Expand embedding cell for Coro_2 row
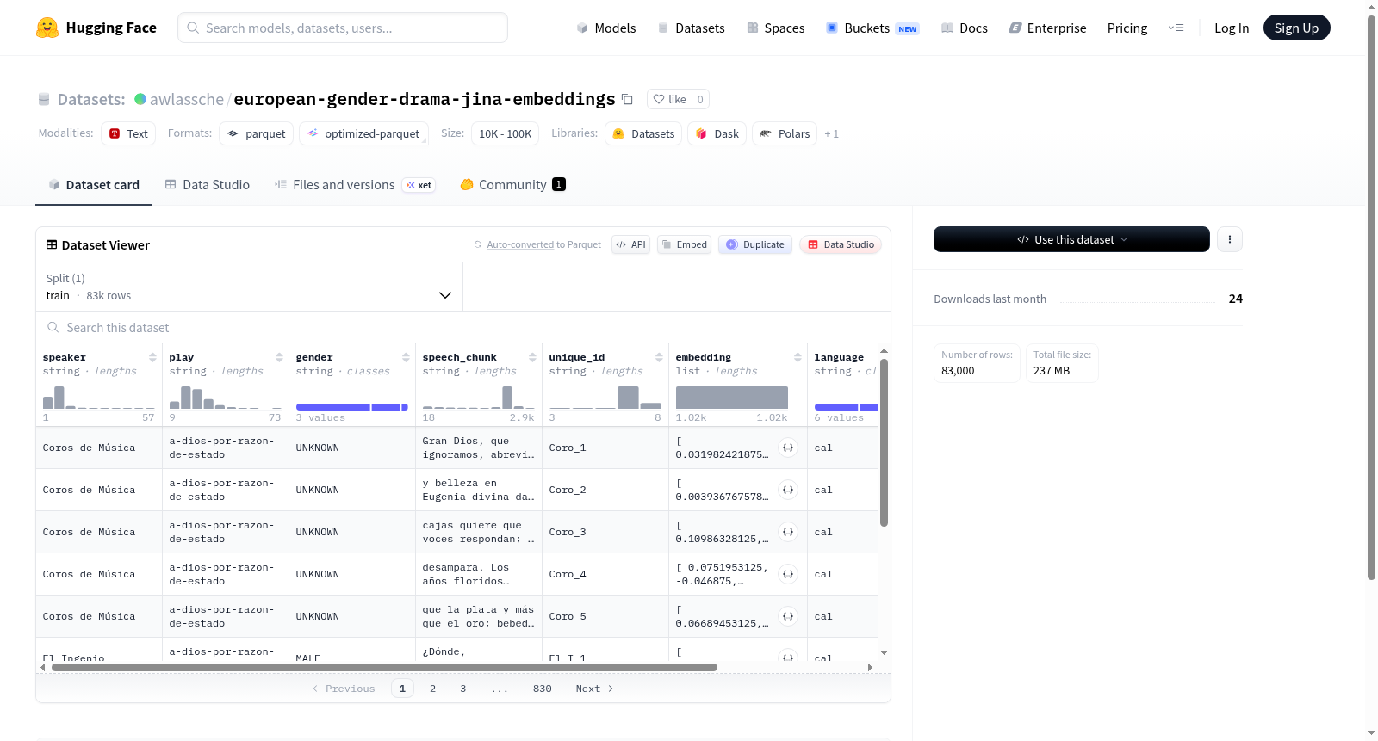 (787, 490)
